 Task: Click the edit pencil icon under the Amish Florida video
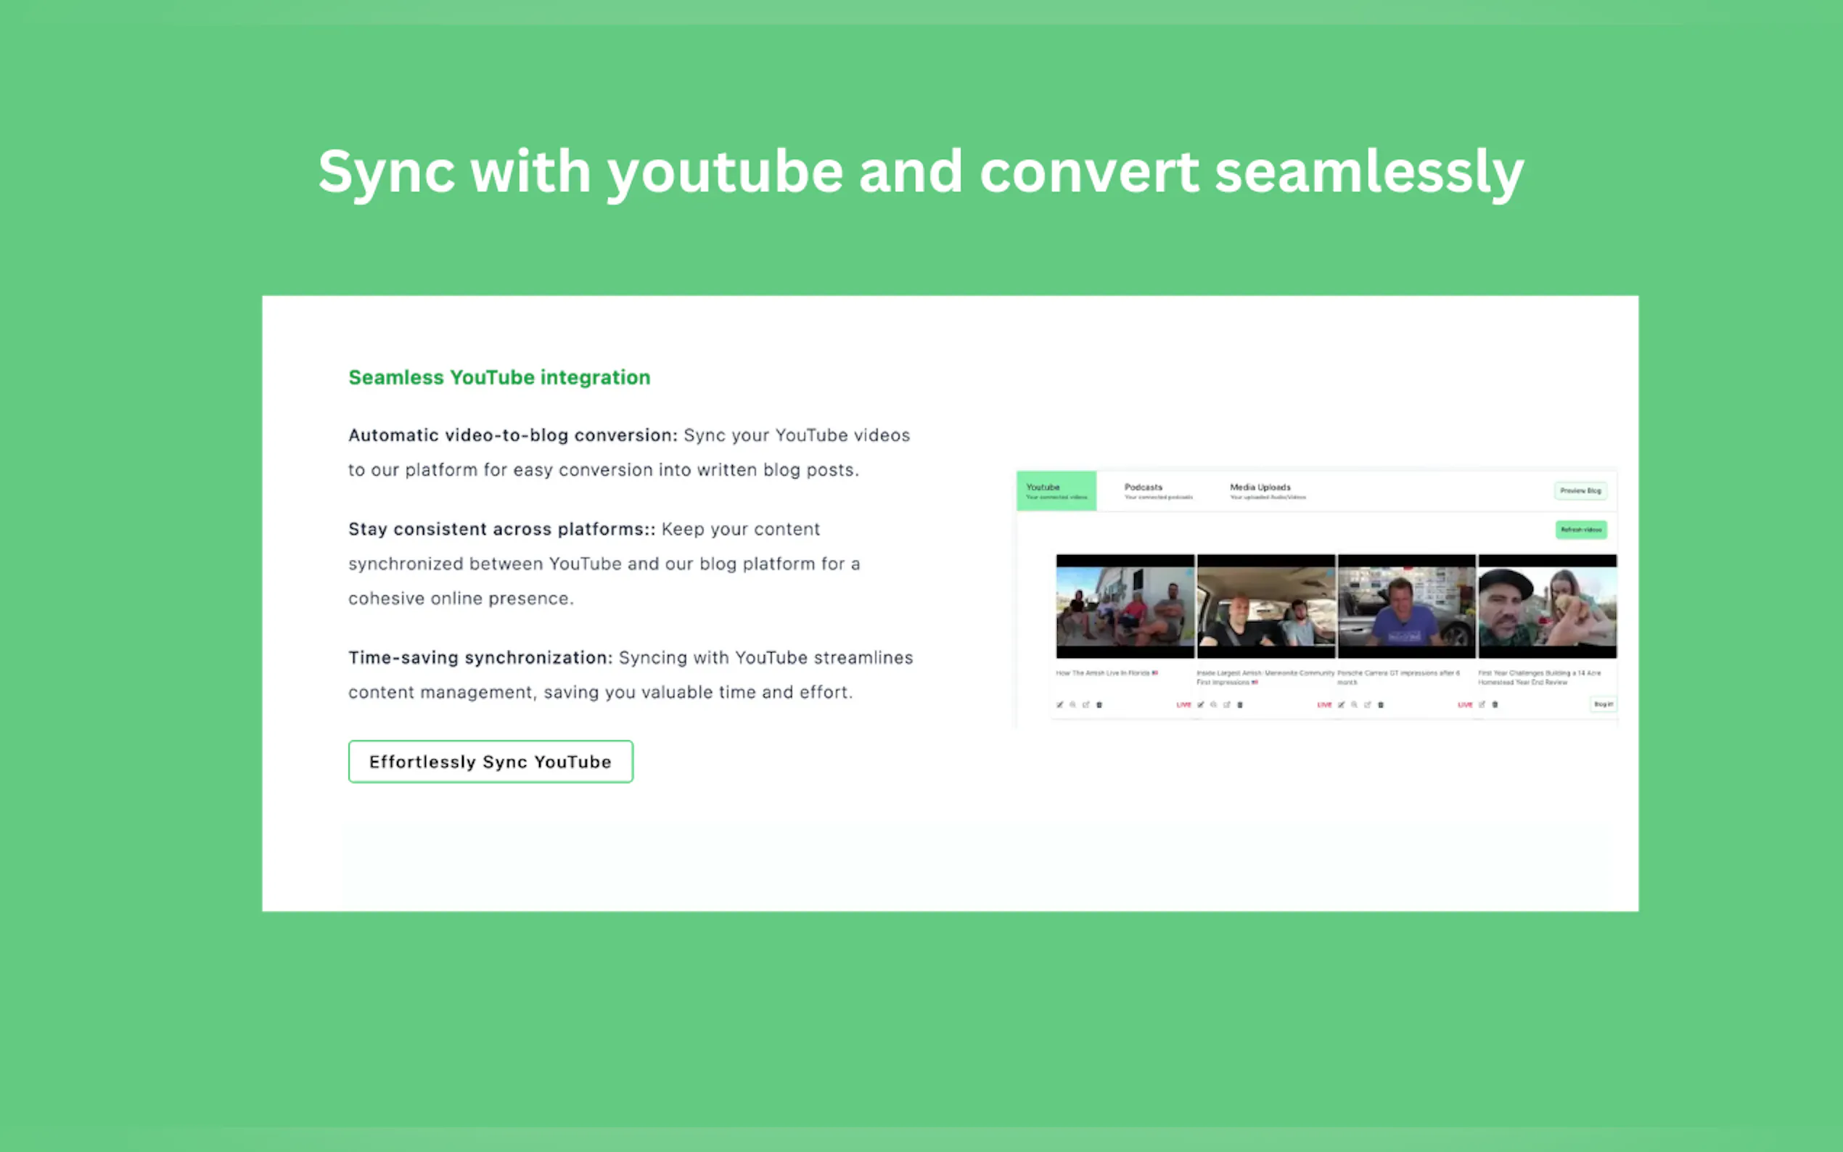tap(1060, 704)
